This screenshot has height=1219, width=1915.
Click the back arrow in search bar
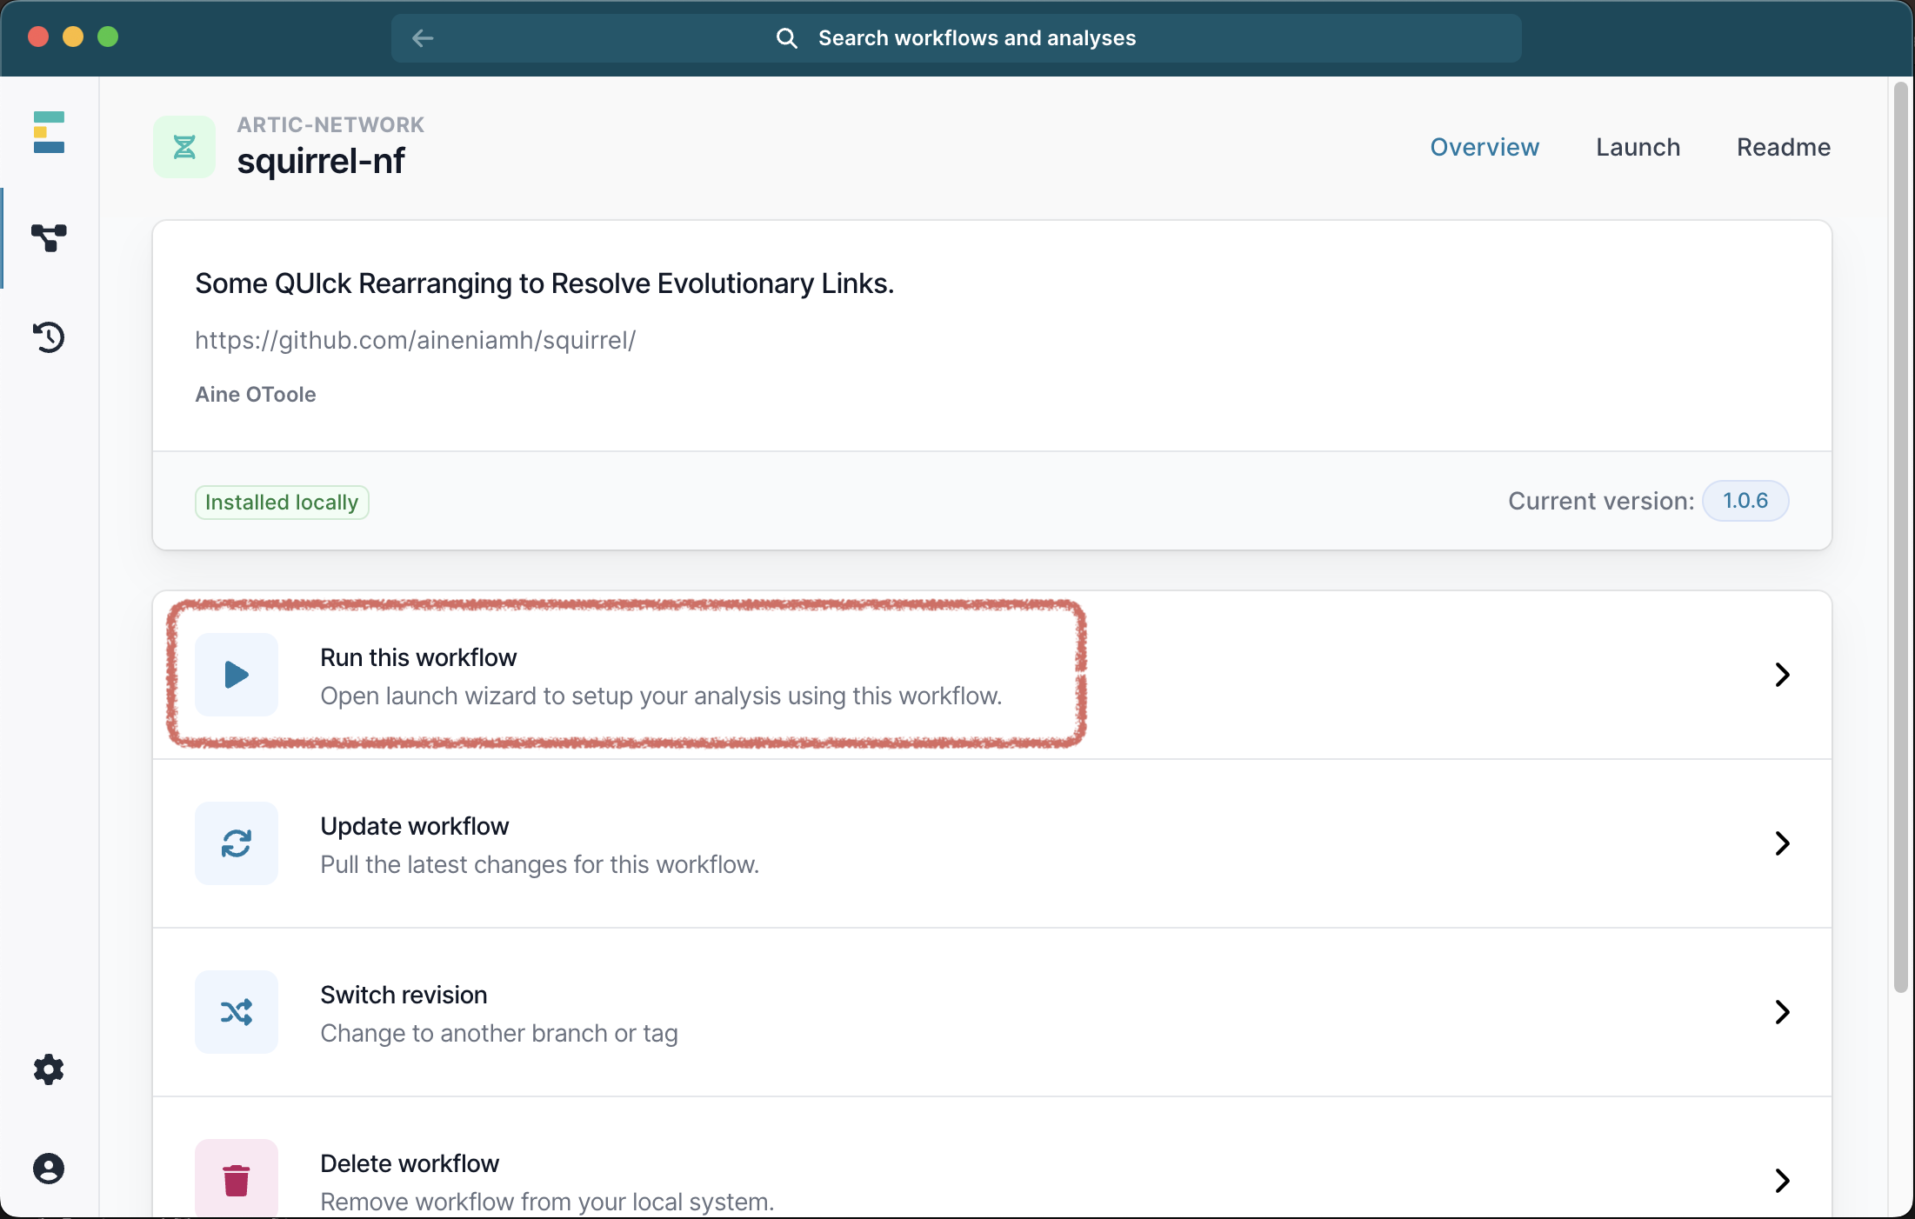tap(423, 38)
